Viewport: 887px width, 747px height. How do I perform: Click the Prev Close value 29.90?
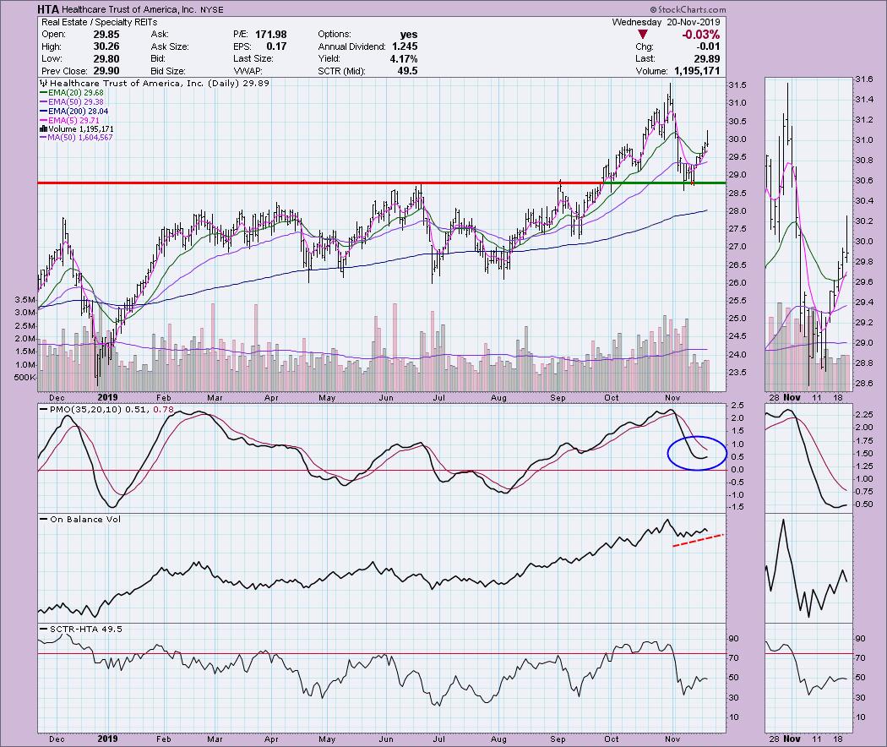[106, 71]
